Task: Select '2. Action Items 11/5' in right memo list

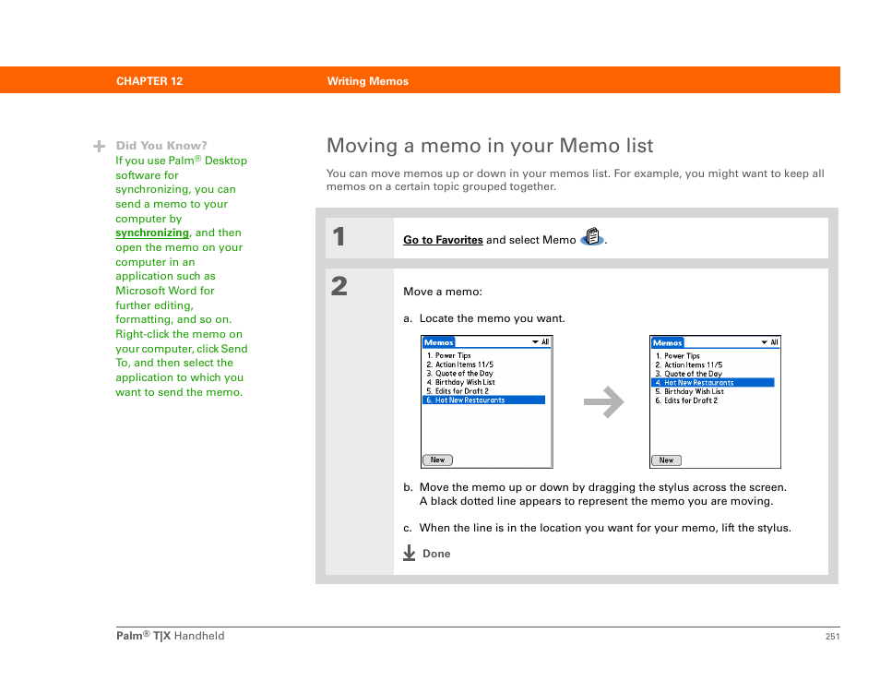Action: coord(689,364)
